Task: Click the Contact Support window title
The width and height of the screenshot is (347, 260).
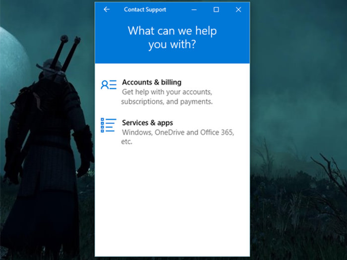Action: click(x=145, y=9)
